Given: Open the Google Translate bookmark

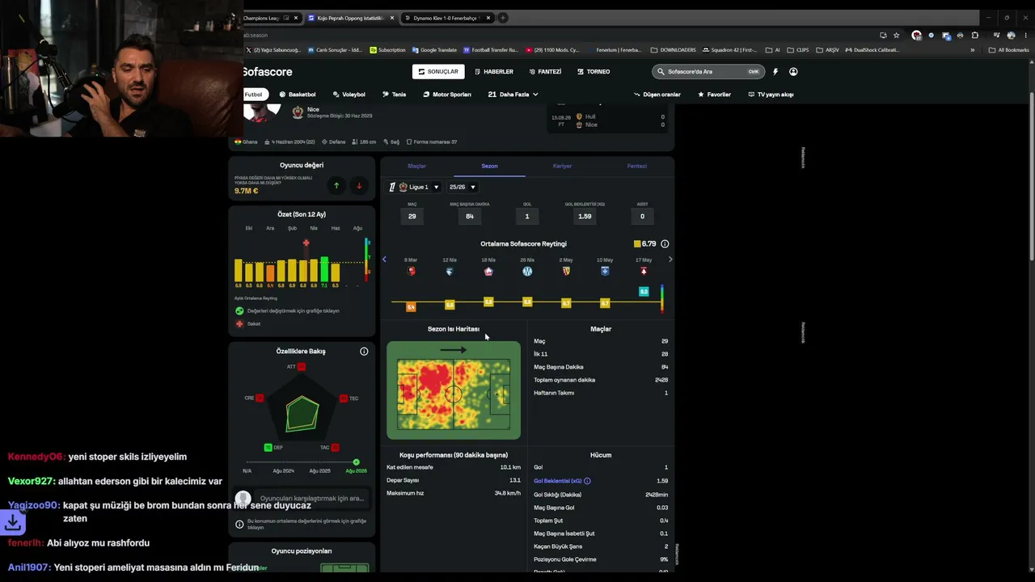Looking at the screenshot, I should pyautogui.click(x=434, y=50).
